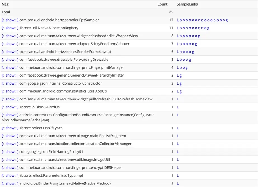
Task: Open L sample link for NativeAllocationRegistry
Action: pyautogui.click(x=178, y=28)
